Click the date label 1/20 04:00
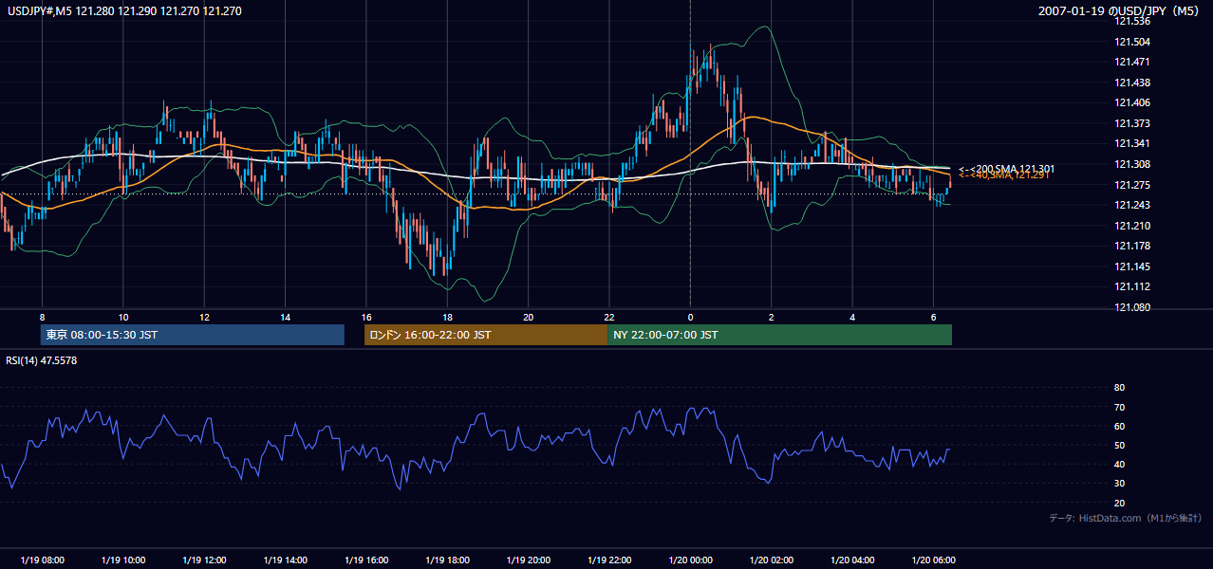 [852, 560]
